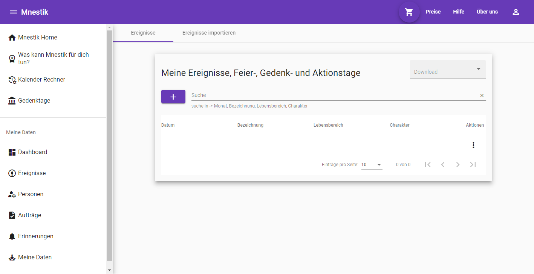Switch to Ereignisse importieren tab

coord(209,33)
